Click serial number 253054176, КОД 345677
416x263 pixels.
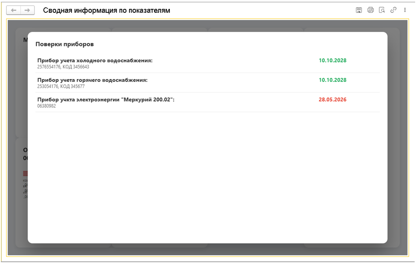(x=61, y=86)
